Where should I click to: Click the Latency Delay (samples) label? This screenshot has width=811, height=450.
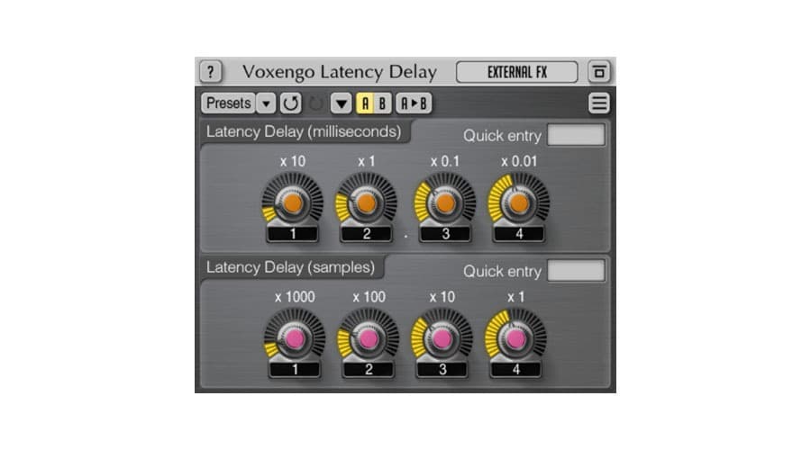(290, 267)
